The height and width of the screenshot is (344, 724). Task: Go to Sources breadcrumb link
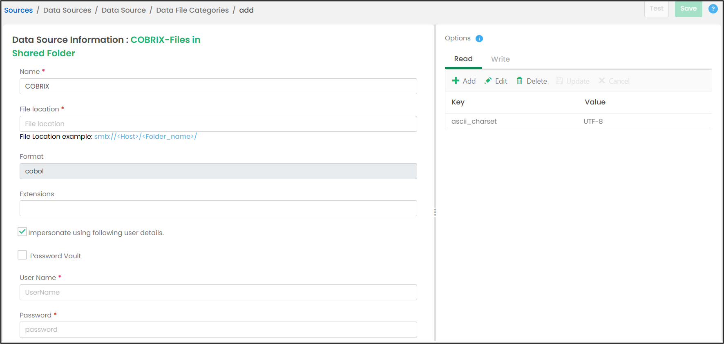18,10
